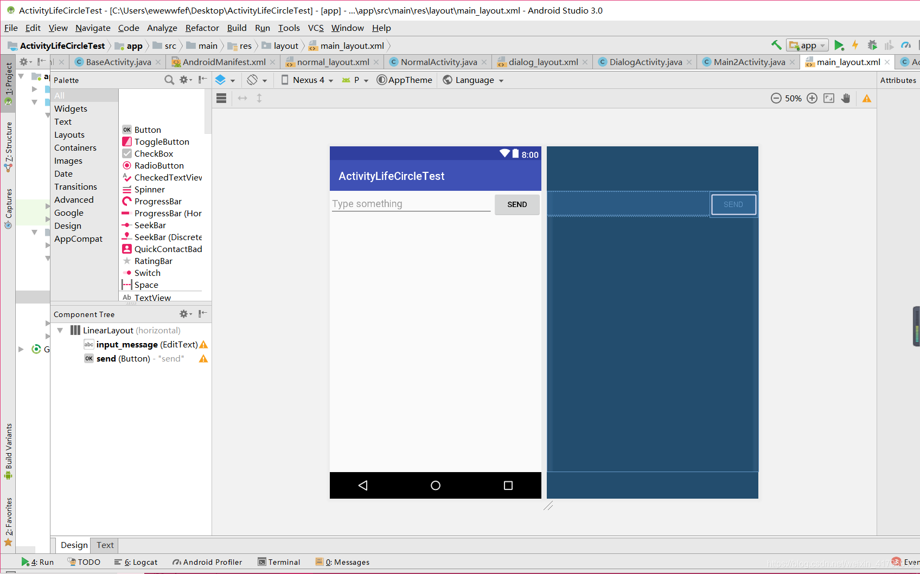The height and width of the screenshot is (574, 920).
Task: Open Build Variants side panel
Action: click(x=8, y=451)
